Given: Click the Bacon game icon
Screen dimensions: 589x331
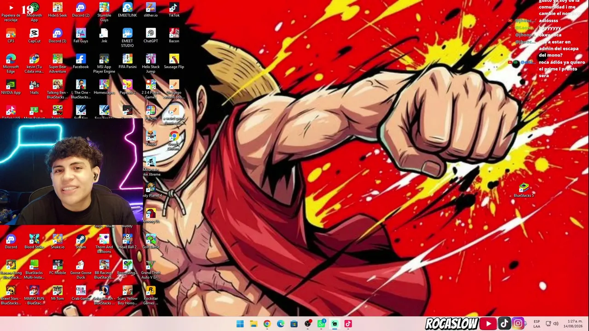Looking at the screenshot, I should point(174,36).
